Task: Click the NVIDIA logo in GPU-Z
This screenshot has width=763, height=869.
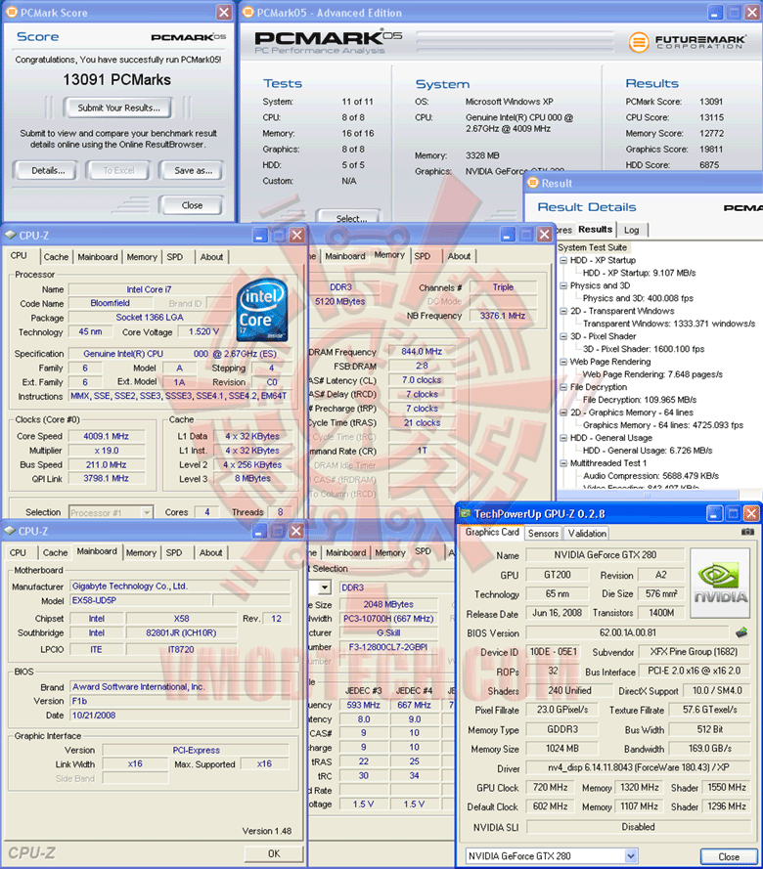Action: [x=720, y=583]
